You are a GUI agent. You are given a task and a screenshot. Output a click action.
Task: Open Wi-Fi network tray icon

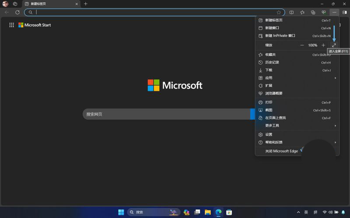(325, 212)
